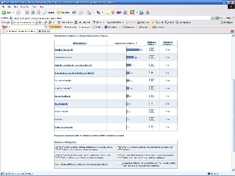
Task: Open Favorites with the star icon
Action: point(63,13)
